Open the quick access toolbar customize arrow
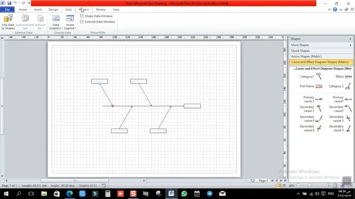 [x=29, y=3]
